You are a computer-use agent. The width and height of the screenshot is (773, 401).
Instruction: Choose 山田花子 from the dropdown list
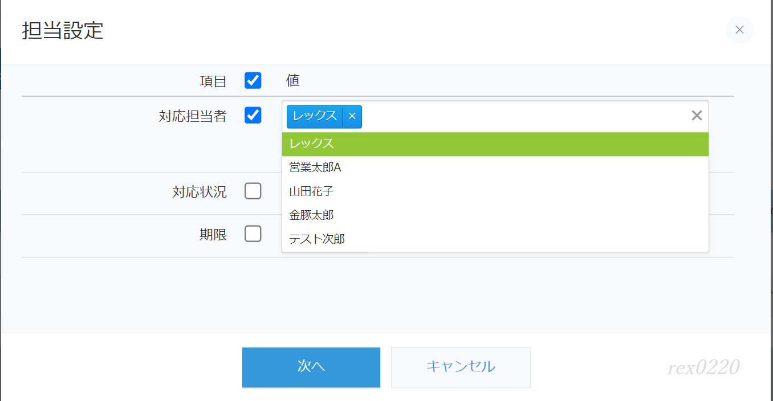[x=495, y=191]
